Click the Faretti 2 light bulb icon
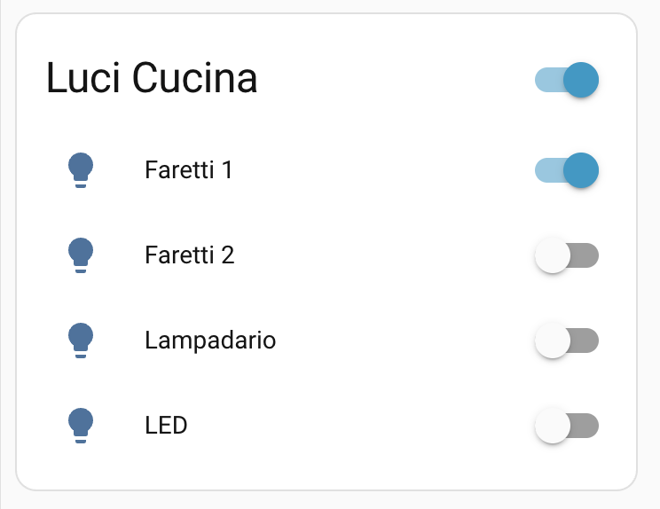The height and width of the screenshot is (509, 660). [81, 255]
